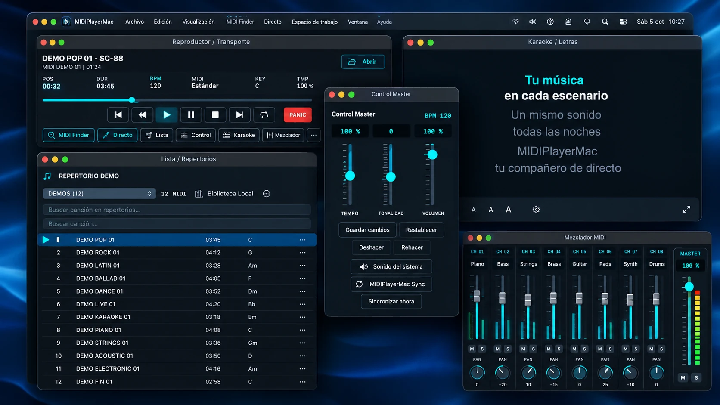Image resolution: width=720 pixels, height=405 pixels.
Task: Click Guardar cambios in Control Master
Action: pyautogui.click(x=367, y=230)
